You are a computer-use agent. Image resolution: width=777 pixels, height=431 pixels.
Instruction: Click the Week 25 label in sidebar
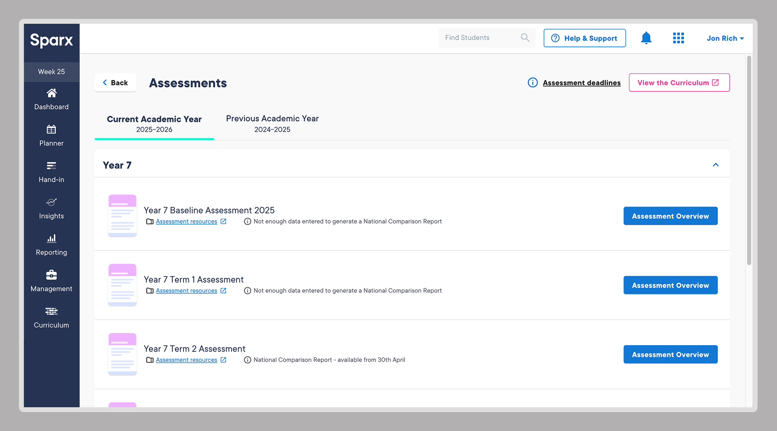(51, 72)
